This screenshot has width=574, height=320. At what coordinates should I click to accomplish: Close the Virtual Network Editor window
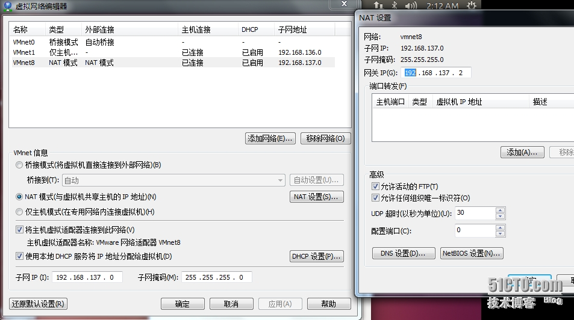click(x=344, y=4)
